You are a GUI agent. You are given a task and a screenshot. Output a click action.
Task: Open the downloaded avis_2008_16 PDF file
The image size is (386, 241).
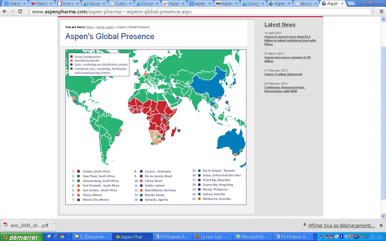coord(26,225)
